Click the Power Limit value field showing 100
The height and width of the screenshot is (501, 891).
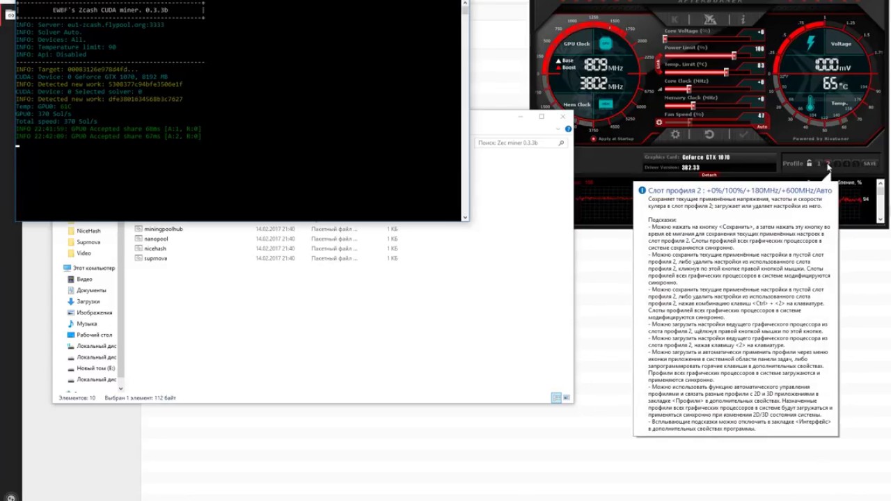759,49
